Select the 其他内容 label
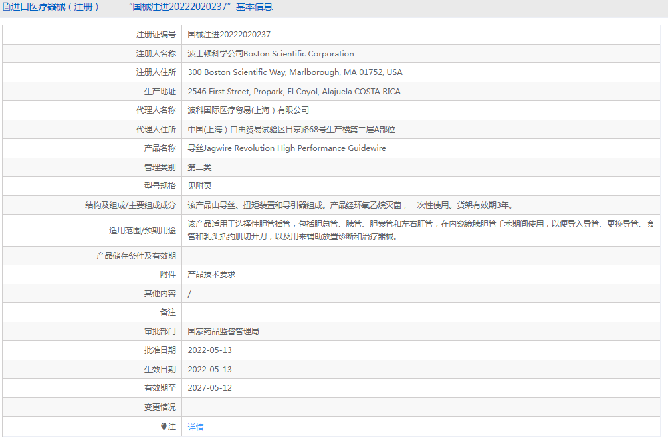 (x=160, y=294)
